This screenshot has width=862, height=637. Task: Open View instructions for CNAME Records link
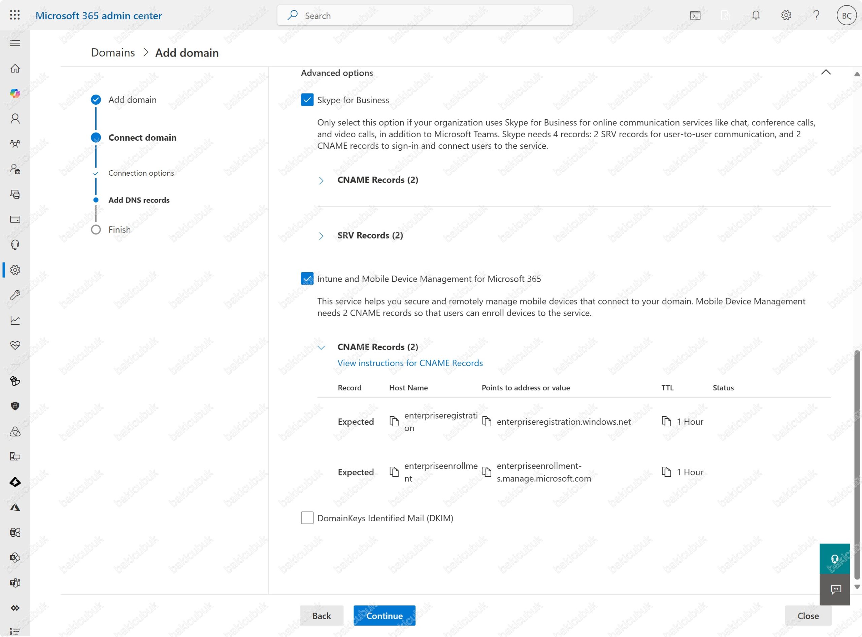coord(410,363)
